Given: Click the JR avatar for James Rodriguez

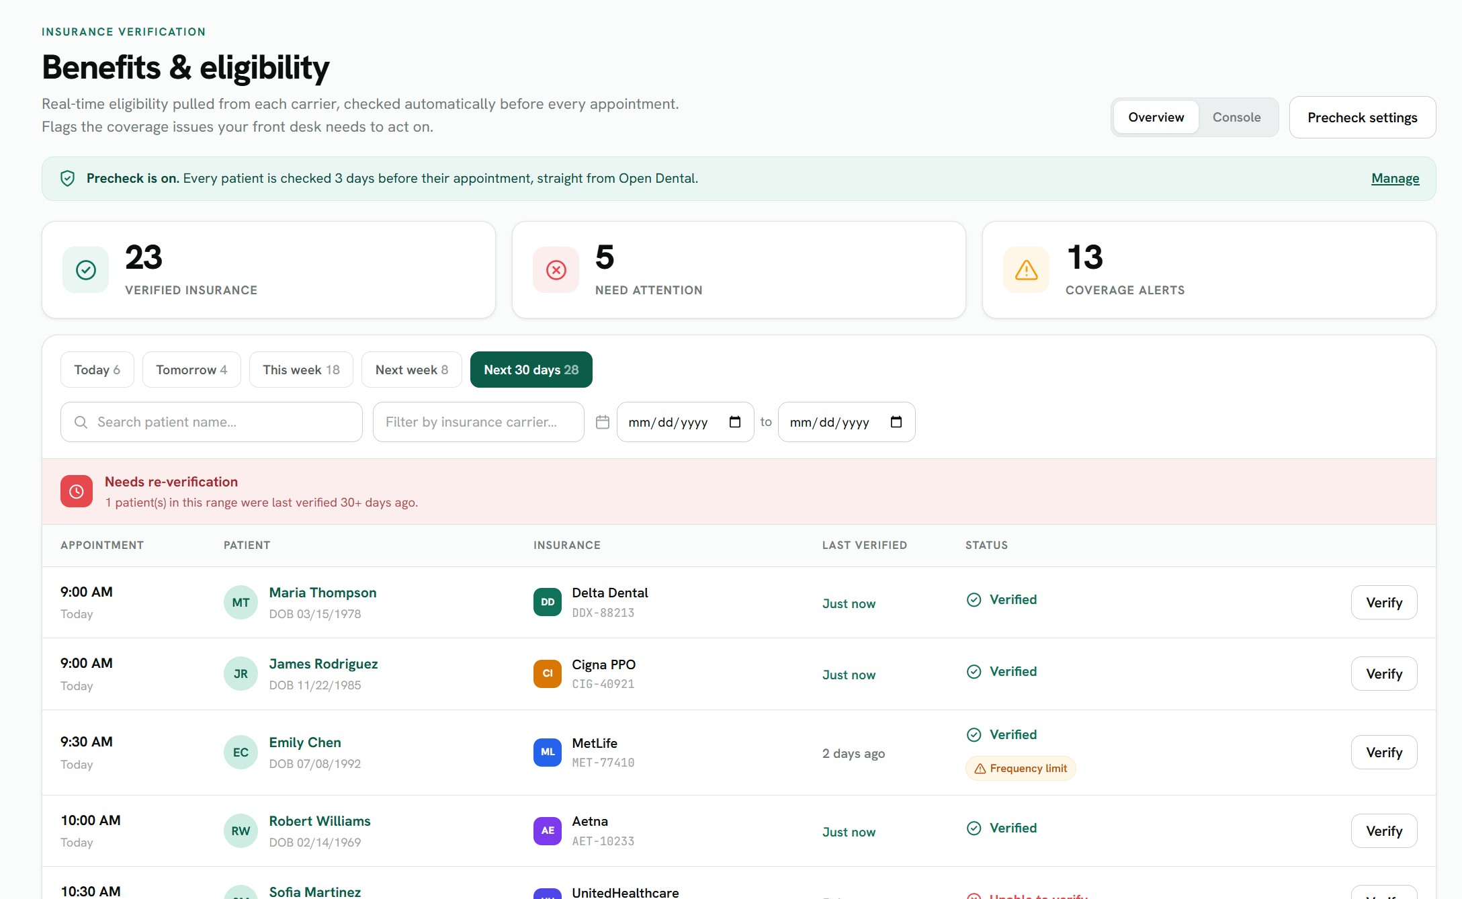Looking at the screenshot, I should pos(241,674).
